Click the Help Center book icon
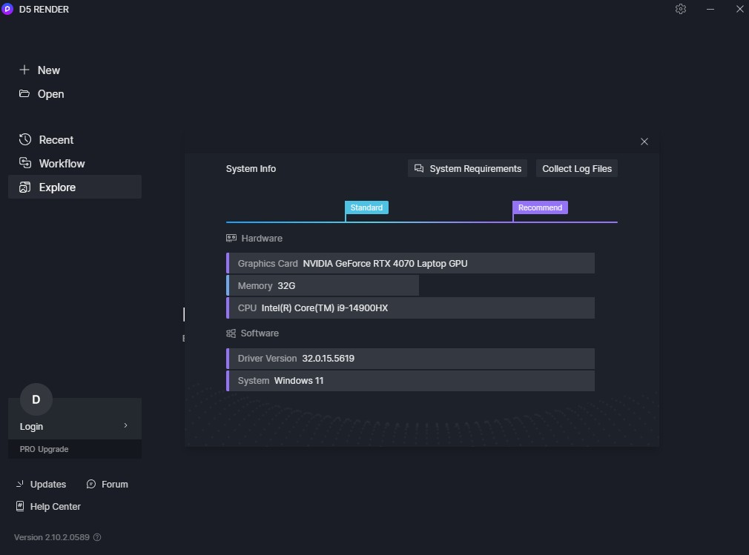Image resolution: width=749 pixels, height=555 pixels. [20, 506]
